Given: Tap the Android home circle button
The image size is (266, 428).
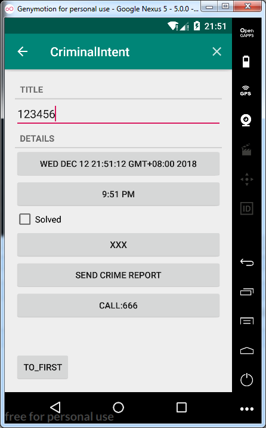Looking at the screenshot, I should 119,407.
